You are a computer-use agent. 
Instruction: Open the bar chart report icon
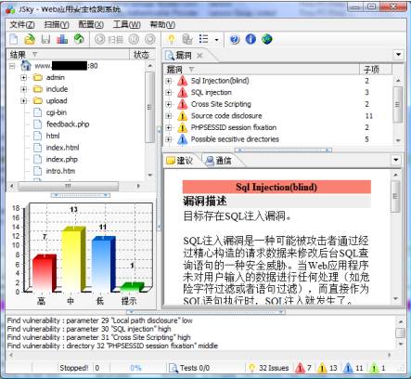(x=62, y=39)
